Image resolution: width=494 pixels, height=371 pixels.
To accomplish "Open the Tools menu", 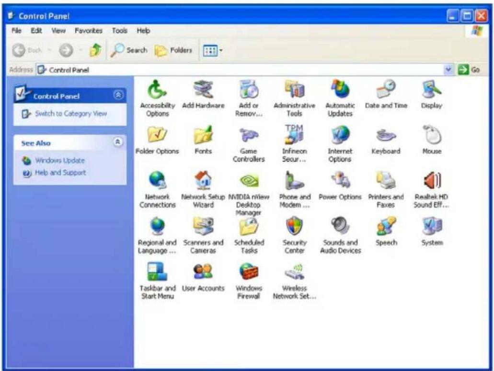I will point(119,31).
